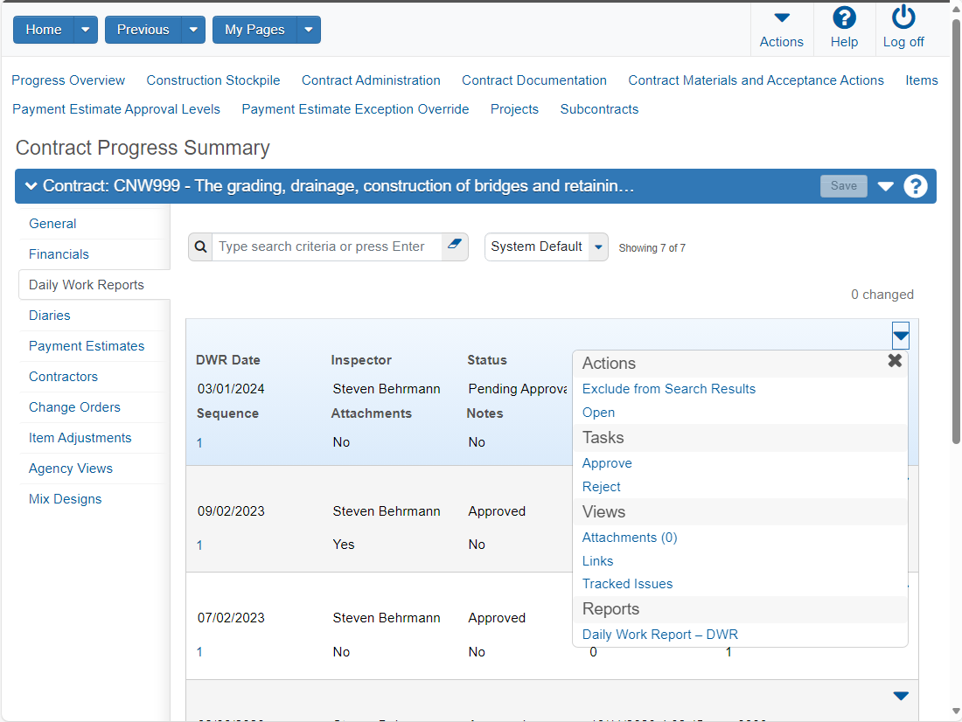The width and height of the screenshot is (962, 722).
Task: Switch to the Payment Estimates tab
Action: pyautogui.click(x=87, y=346)
